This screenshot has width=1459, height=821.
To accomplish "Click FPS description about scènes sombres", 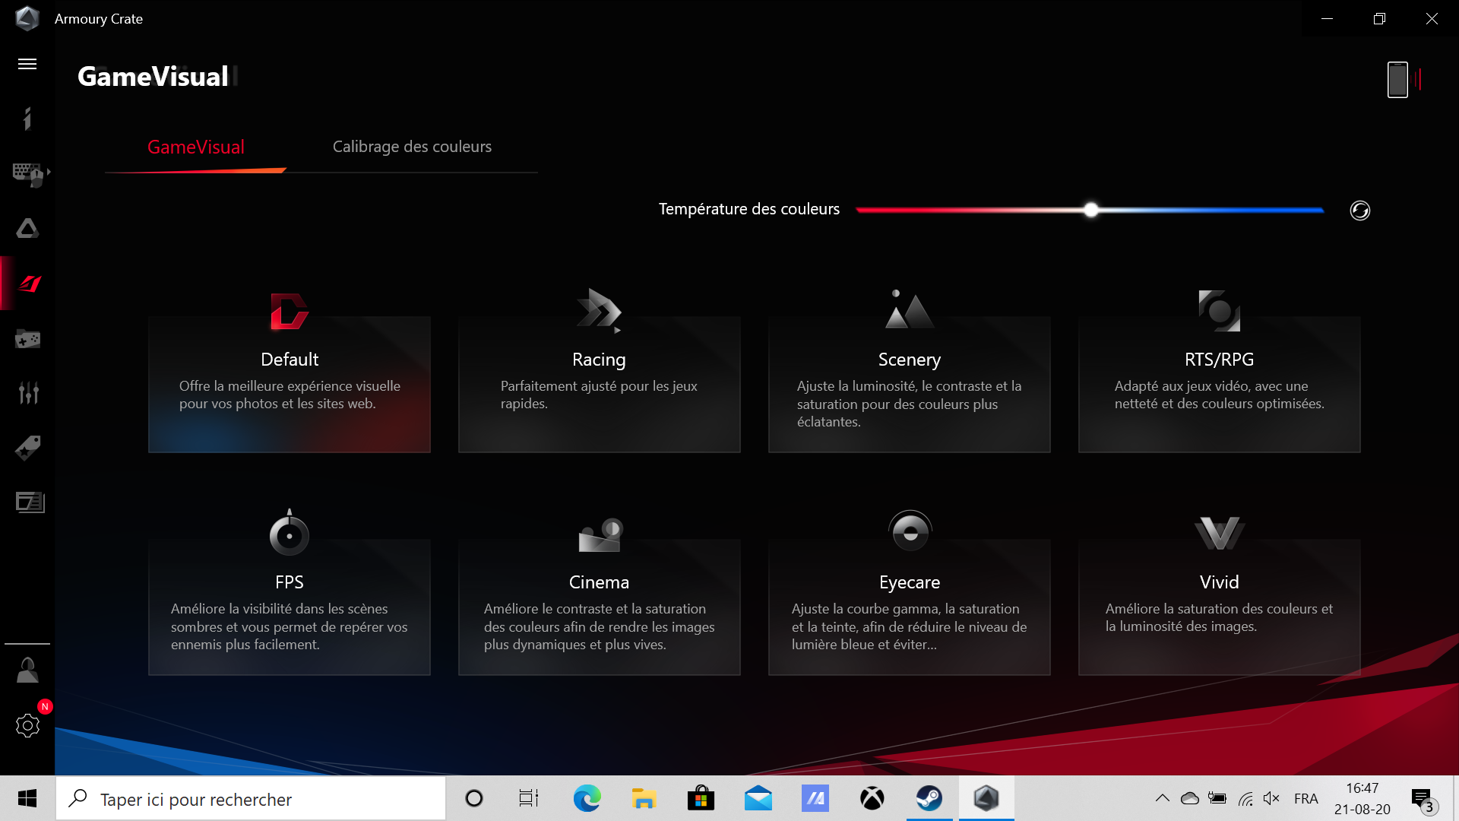I will [290, 626].
